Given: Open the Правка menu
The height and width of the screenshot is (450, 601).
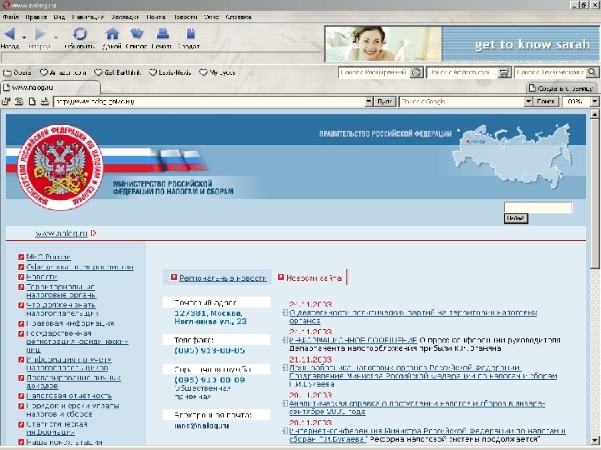Looking at the screenshot, I should [x=37, y=17].
